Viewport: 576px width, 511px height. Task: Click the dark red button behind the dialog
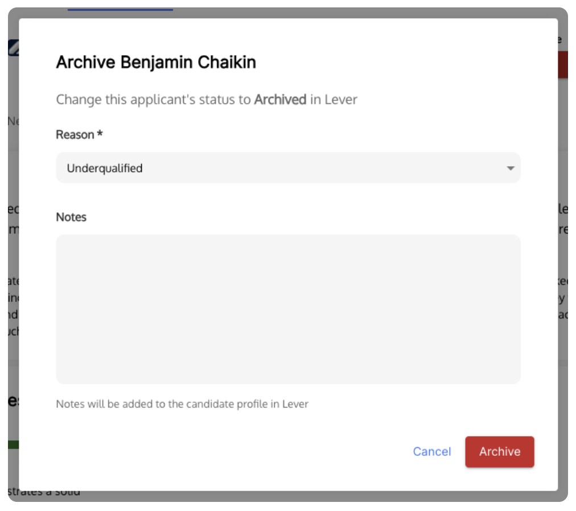click(563, 65)
